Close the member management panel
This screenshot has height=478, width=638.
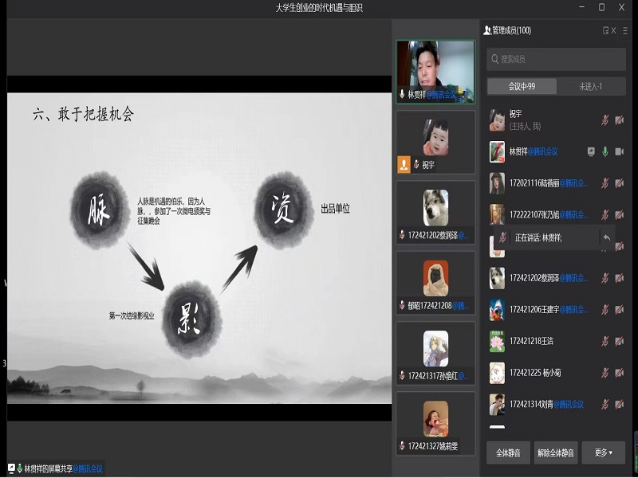coord(613,30)
